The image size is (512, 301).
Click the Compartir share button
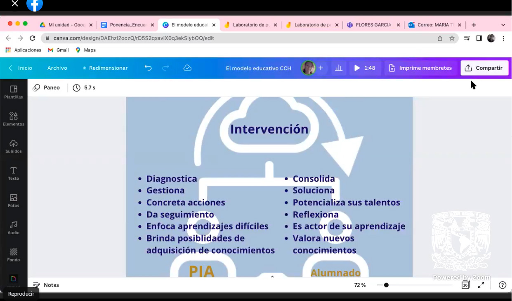click(x=484, y=68)
